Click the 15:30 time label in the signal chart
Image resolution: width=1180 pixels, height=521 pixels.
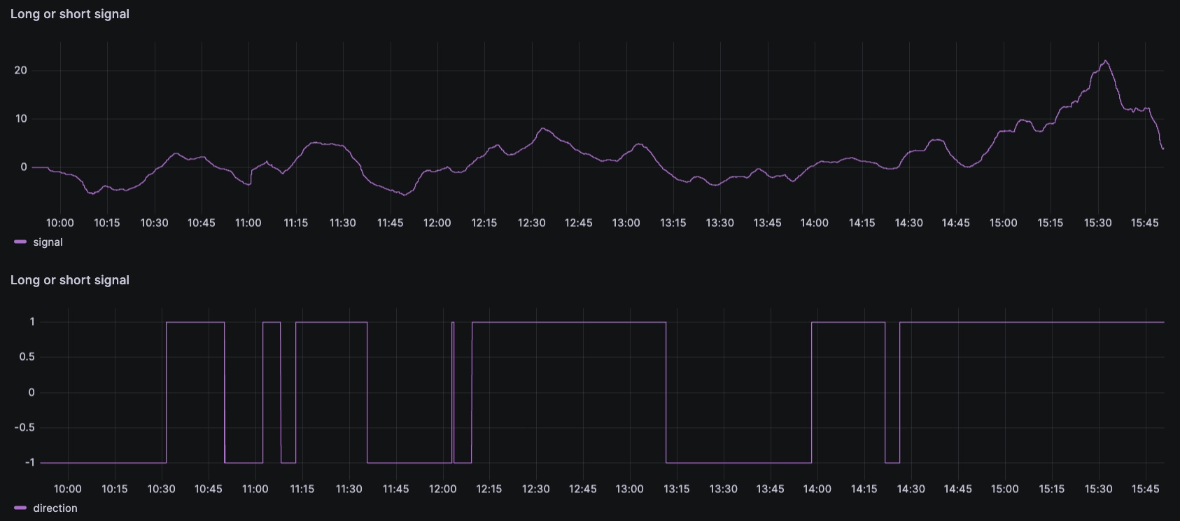[x=1097, y=223]
